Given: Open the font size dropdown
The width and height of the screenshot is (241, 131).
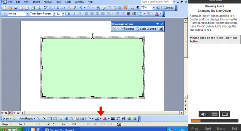Looking at the screenshot, I should (x=63, y=14).
